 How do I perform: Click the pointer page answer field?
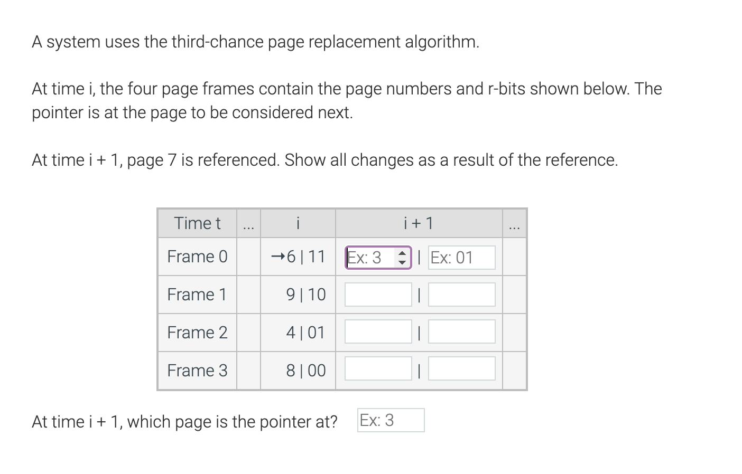tap(391, 420)
